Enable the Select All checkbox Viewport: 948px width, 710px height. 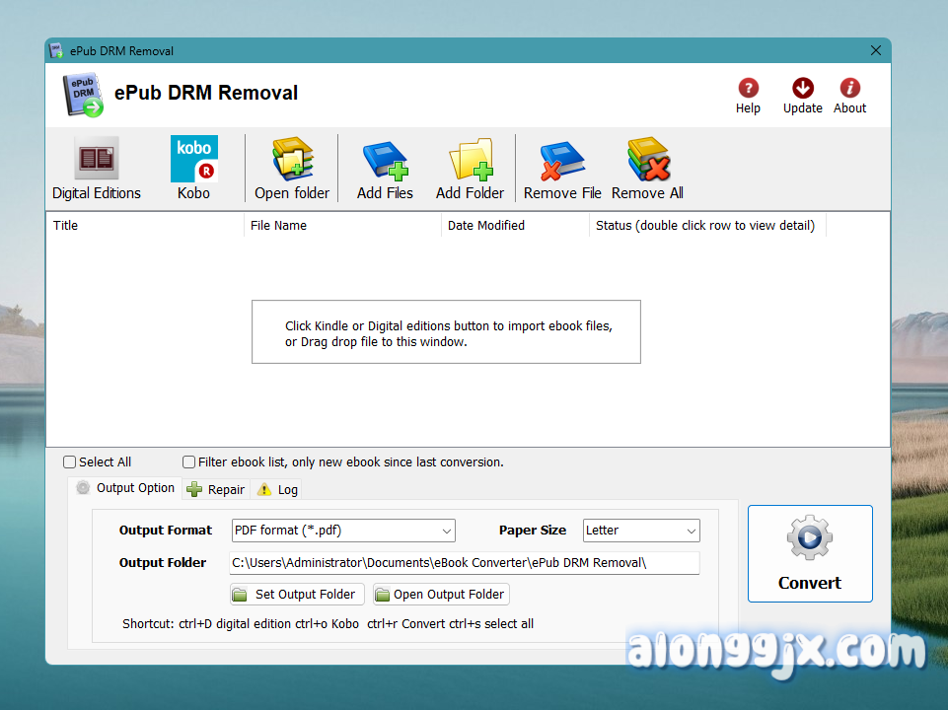[70, 462]
